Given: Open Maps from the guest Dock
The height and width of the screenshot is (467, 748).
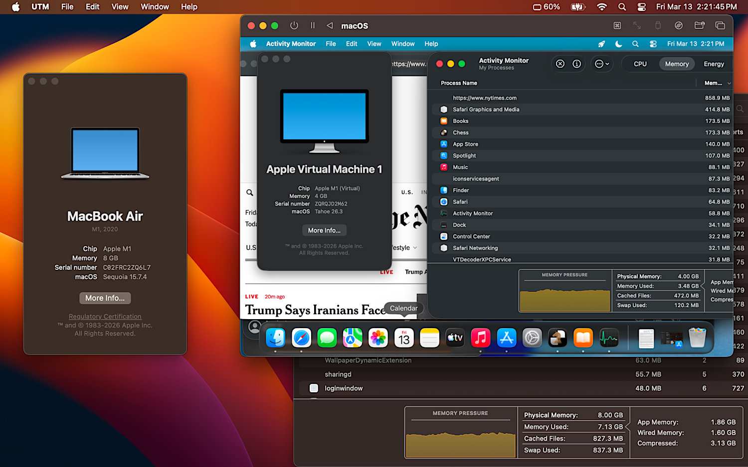Looking at the screenshot, I should (x=353, y=338).
